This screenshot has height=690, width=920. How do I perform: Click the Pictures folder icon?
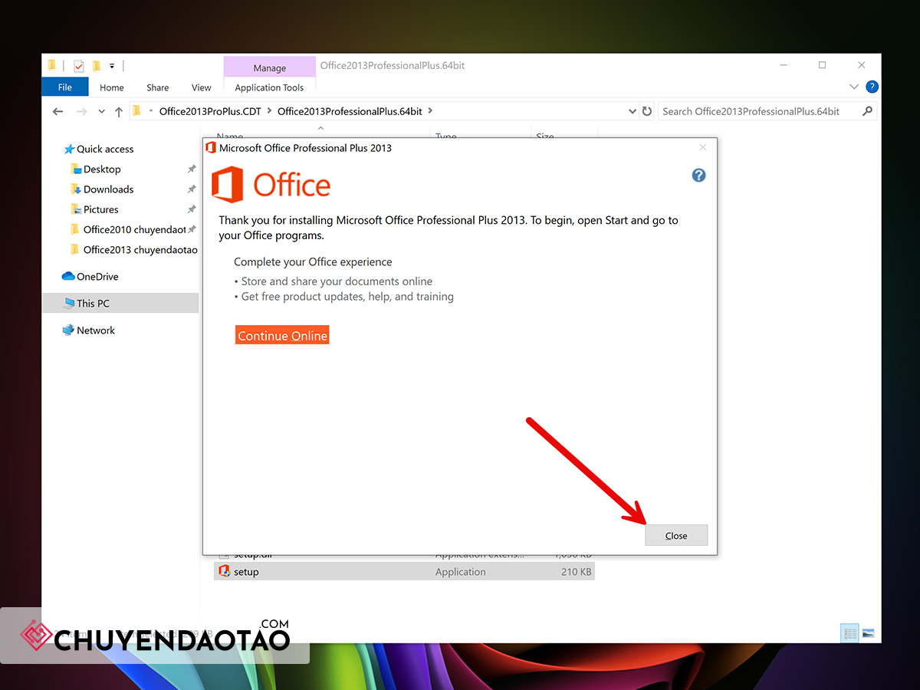[x=75, y=209]
